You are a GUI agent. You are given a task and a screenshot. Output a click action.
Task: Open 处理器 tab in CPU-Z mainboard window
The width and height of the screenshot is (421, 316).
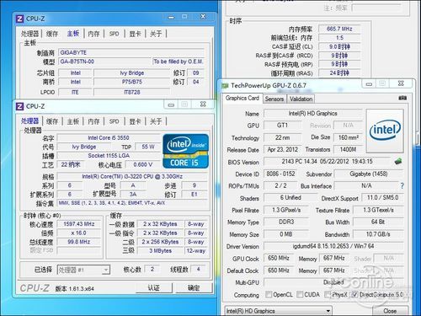click(x=29, y=34)
